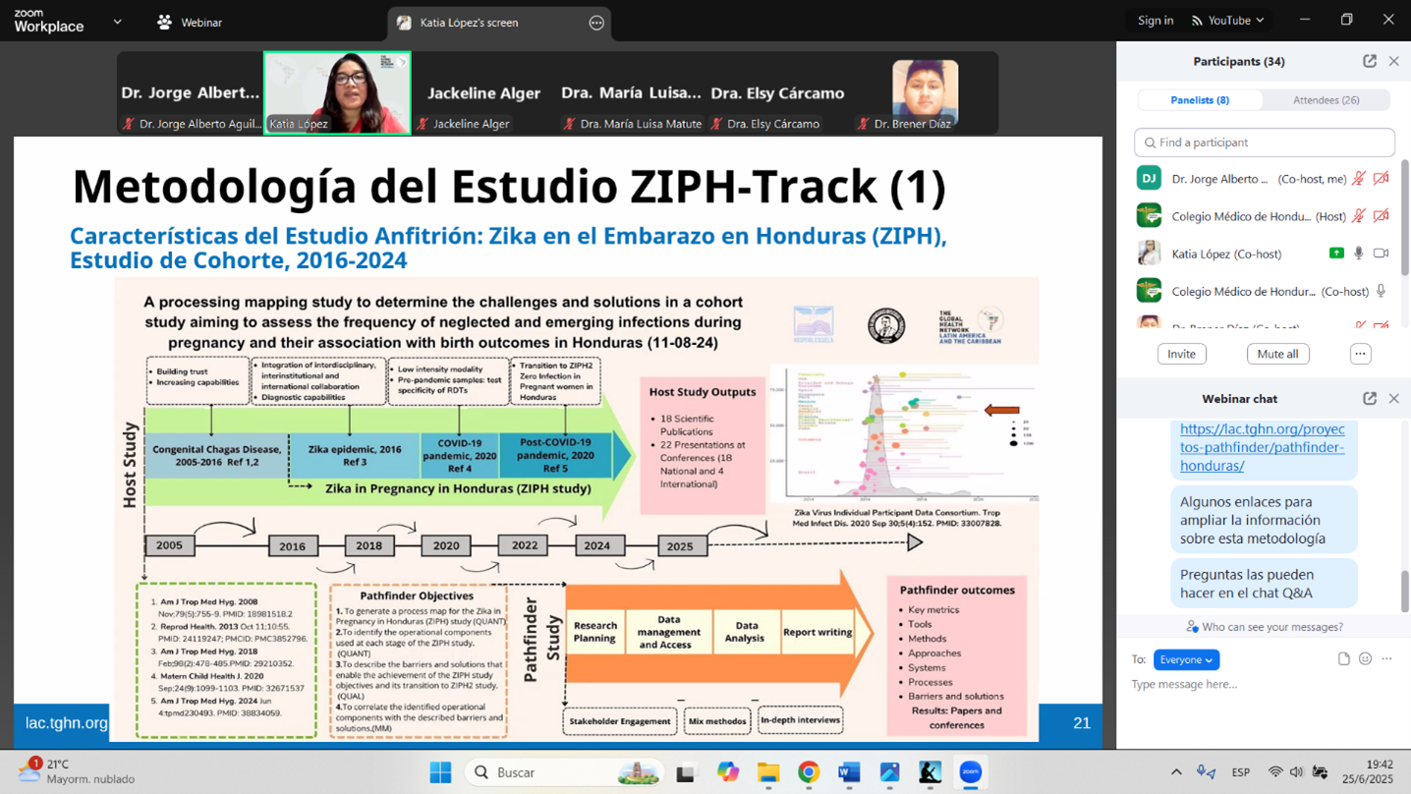Select chat message 'Preguntas las pueden hacer'

click(x=1265, y=584)
